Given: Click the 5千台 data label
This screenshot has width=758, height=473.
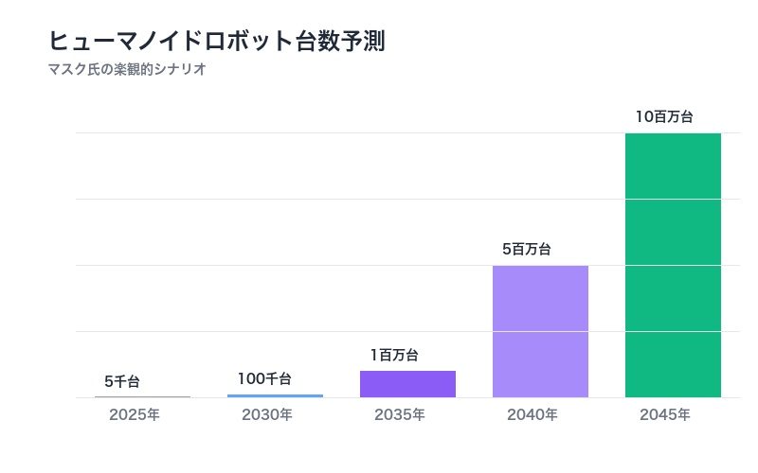Looking at the screenshot, I should pyautogui.click(x=122, y=381).
